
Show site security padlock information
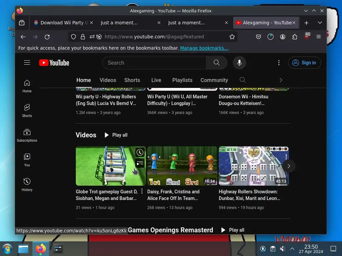tap(83, 37)
